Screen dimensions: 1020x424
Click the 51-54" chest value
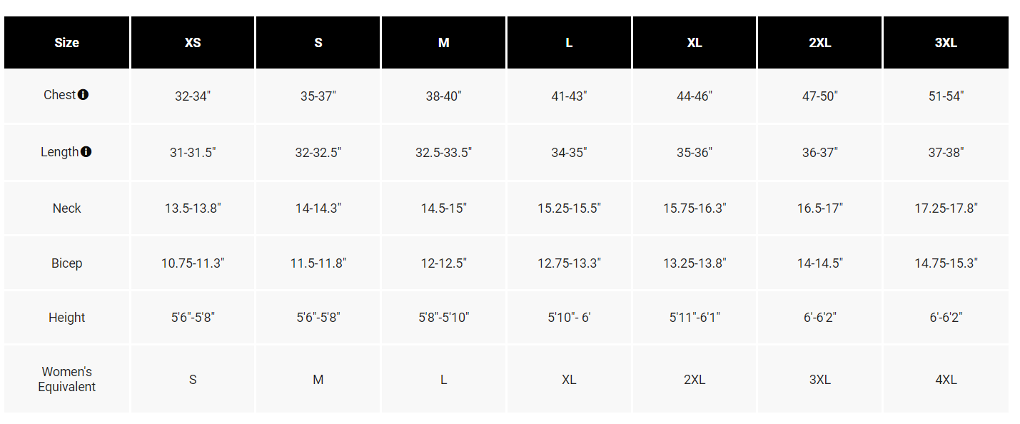click(x=946, y=96)
